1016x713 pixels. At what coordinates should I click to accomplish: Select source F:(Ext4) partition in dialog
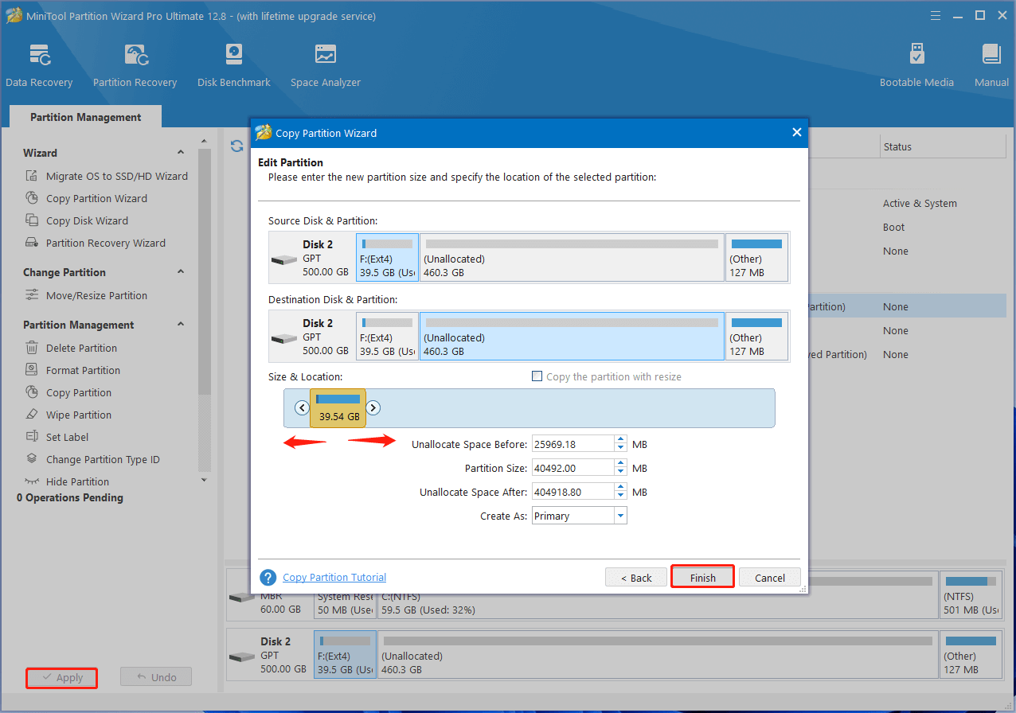(387, 258)
